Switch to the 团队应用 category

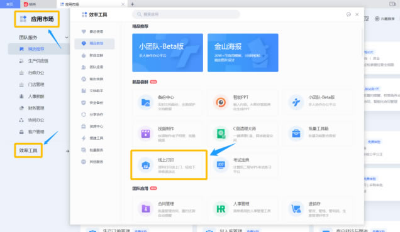coord(94,67)
